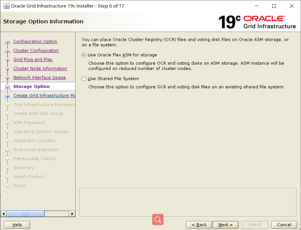Click the Cluster Configuration step bullet icon

[x=8, y=51]
